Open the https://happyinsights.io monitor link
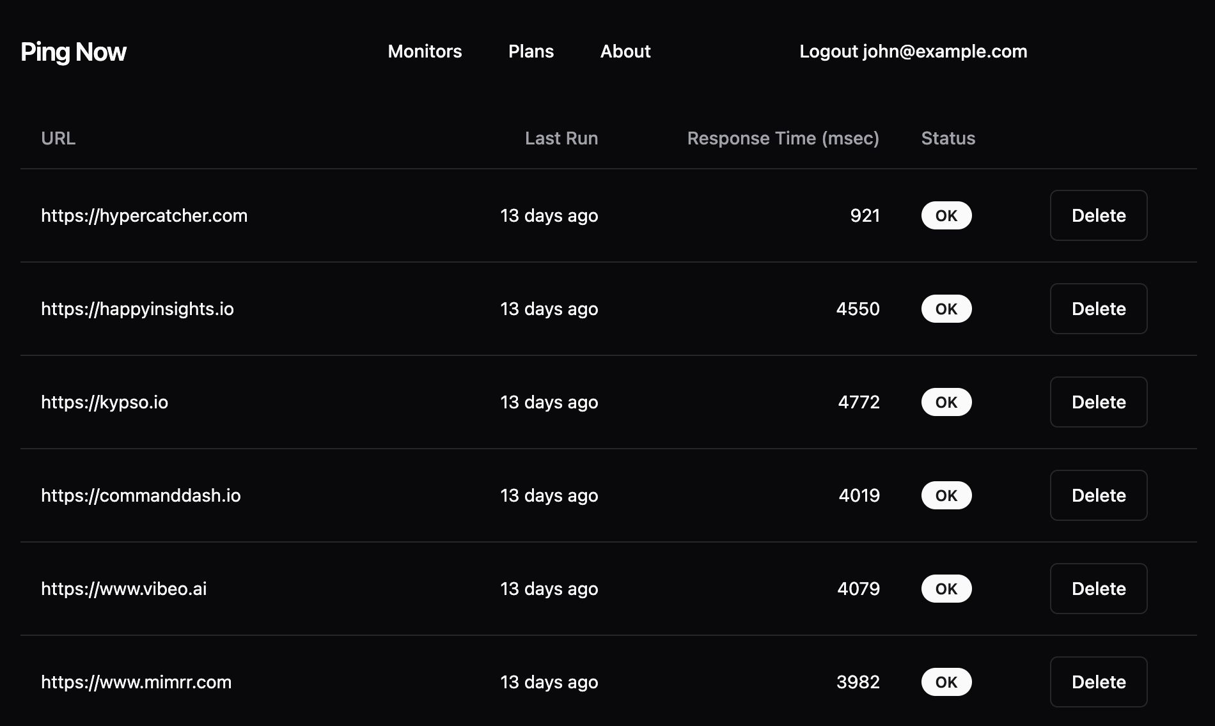The width and height of the screenshot is (1215, 726). coord(137,309)
